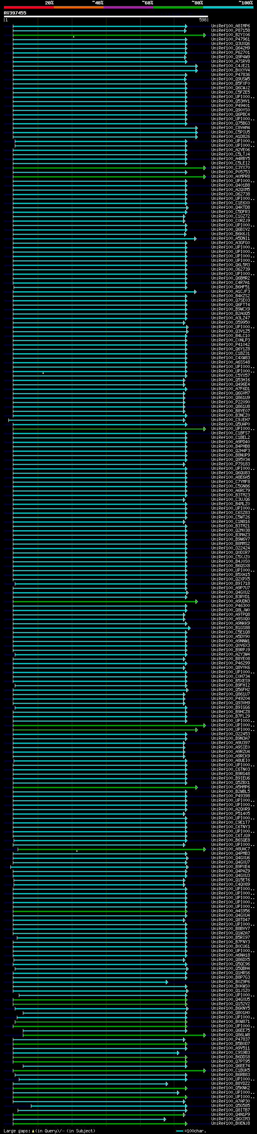Open hit UniRef100_C4JE21
Screen dimensions: 257x1134
(230, 66)
